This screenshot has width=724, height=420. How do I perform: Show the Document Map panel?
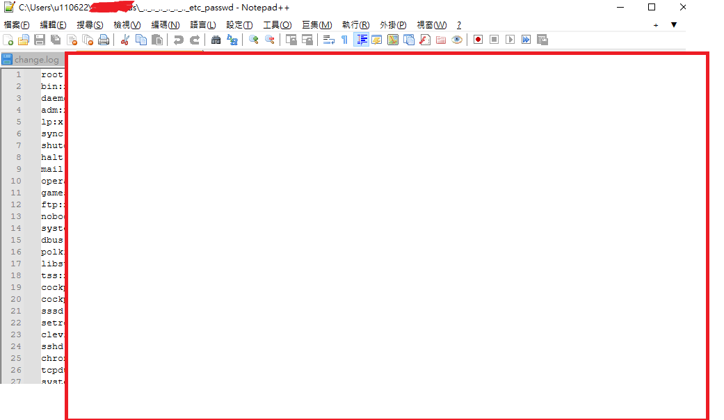click(x=393, y=40)
